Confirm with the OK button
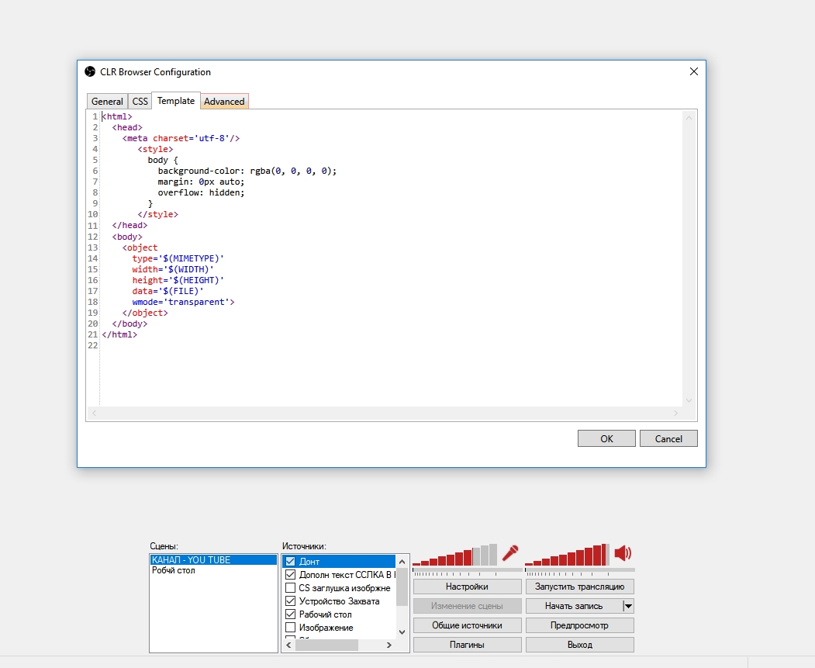Screen dimensions: 815x668 point(606,438)
